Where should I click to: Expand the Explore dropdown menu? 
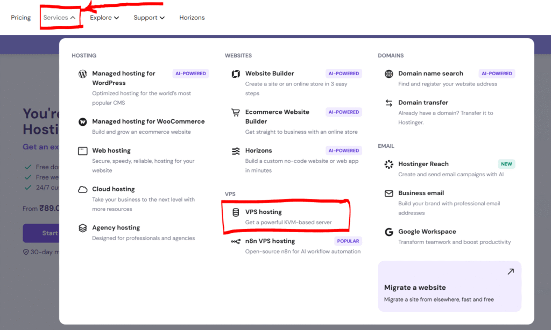pos(104,18)
